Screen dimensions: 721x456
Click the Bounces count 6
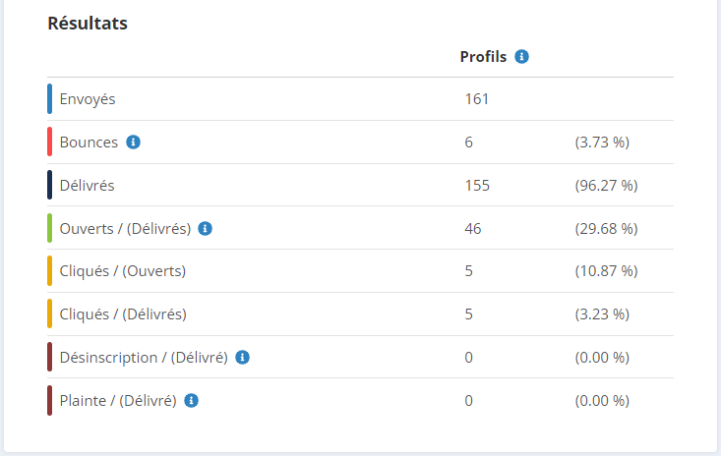pyautogui.click(x=468, y=142)
